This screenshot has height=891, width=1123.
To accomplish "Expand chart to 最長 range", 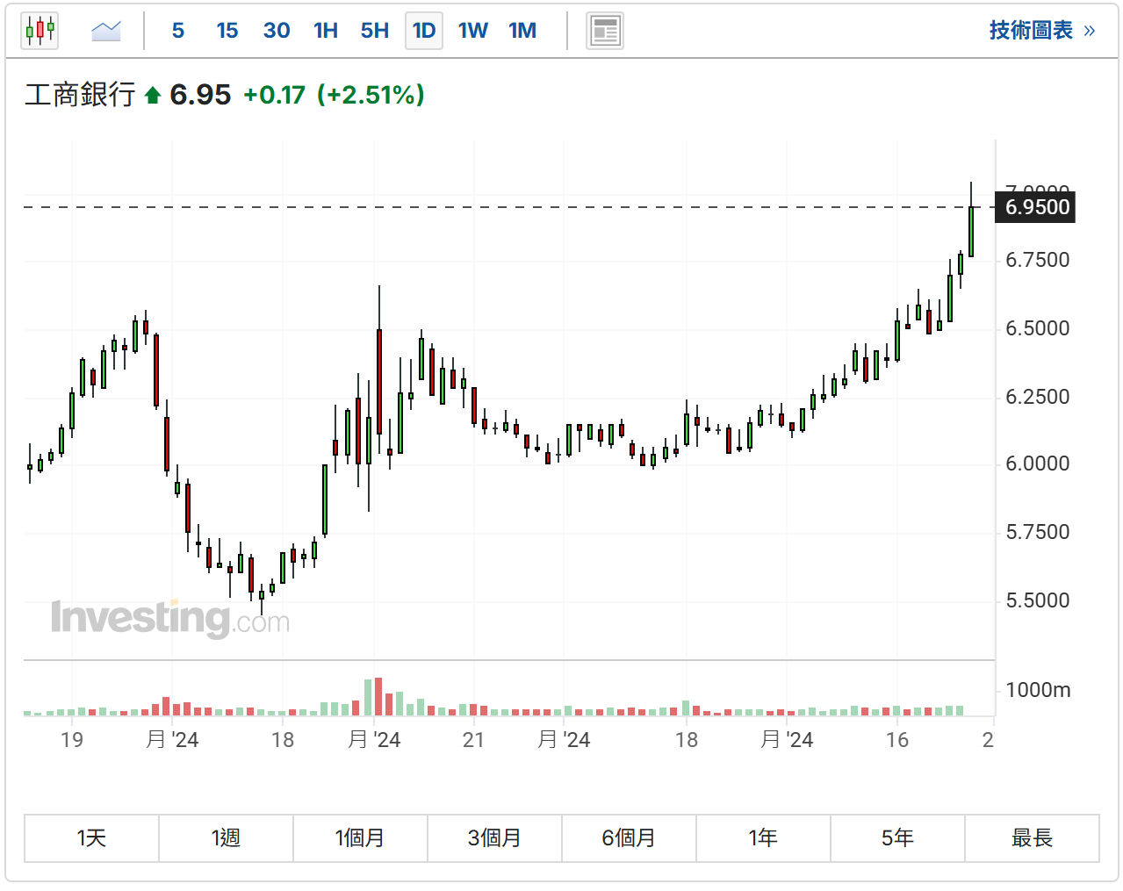I will coord(1032,838).
